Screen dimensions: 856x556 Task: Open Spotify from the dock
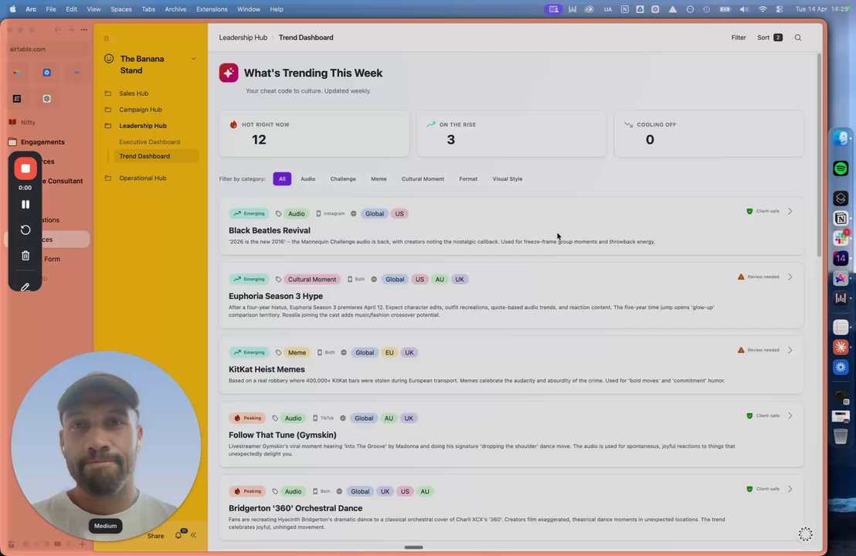click(x=841, y=168)
